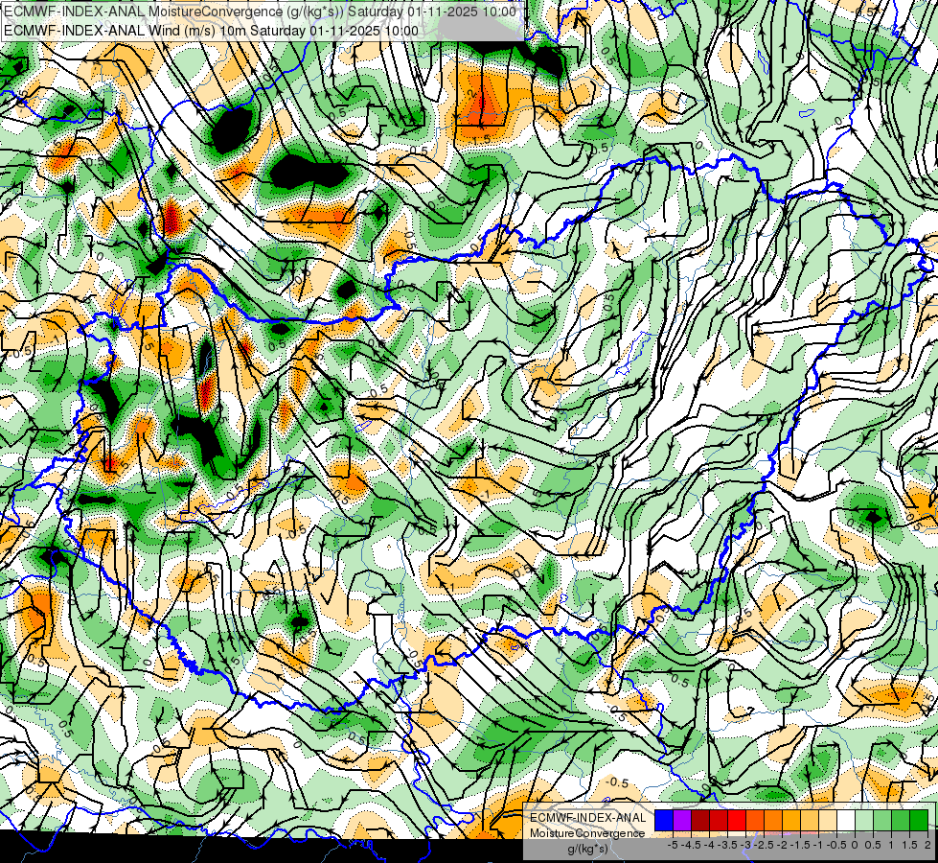Image resolution: width=938 pixels, height=863 pixels.
Task: Click the -5 tick label on the legend
Action: [x=673, y=845]
